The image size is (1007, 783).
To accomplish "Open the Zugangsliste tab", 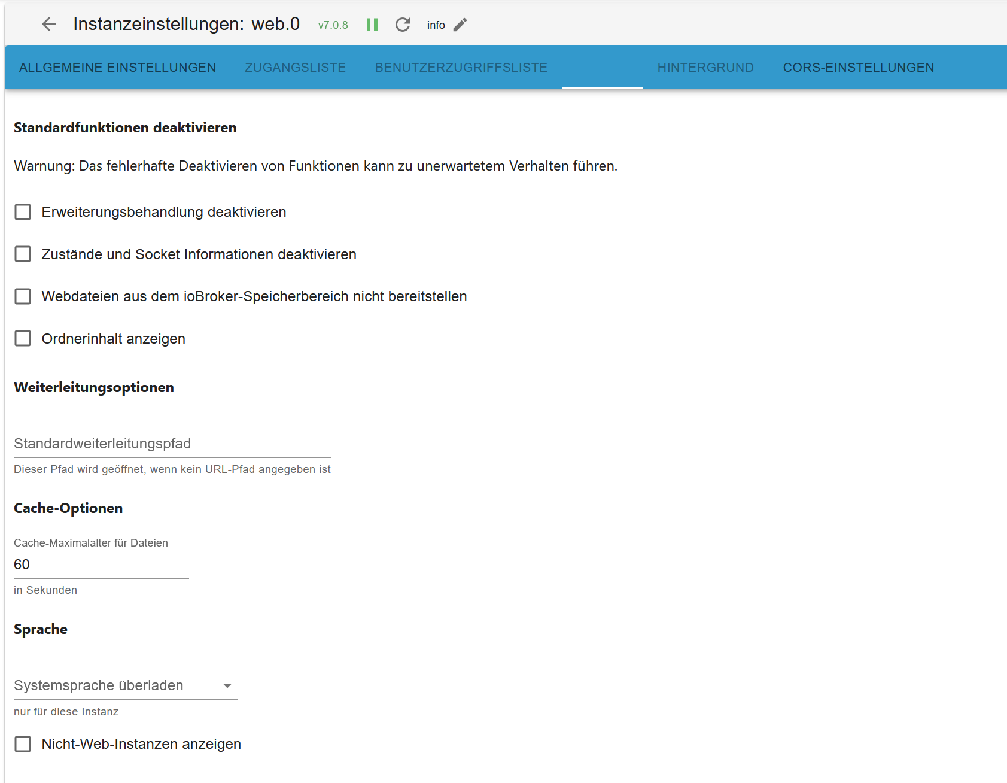I will [x=295, y=68].
